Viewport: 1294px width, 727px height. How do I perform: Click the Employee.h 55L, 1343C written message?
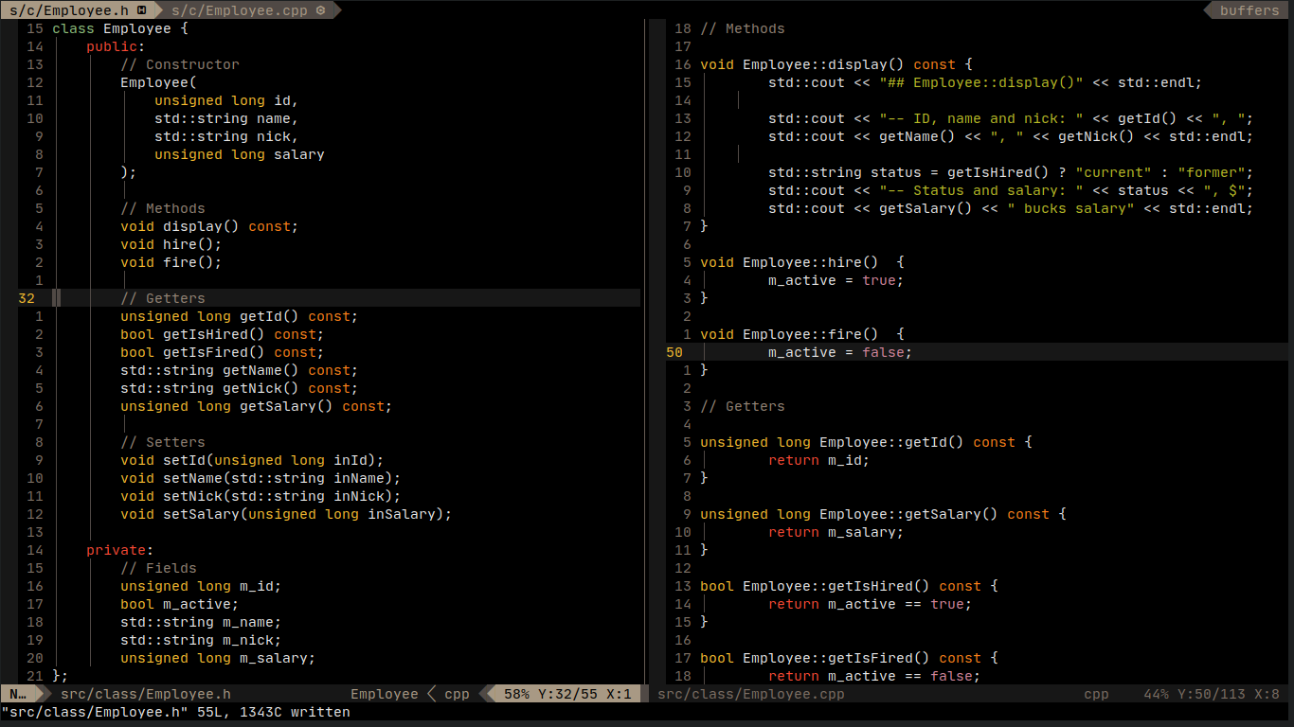[x=175, y=712]
